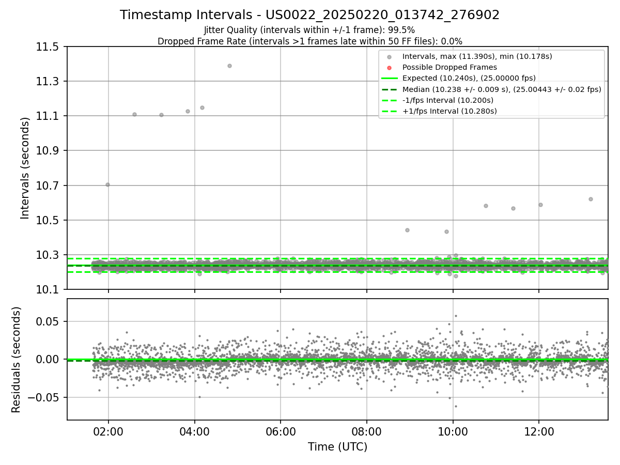Click the 10:00 time tick label
620x465 pixels.
453,430
